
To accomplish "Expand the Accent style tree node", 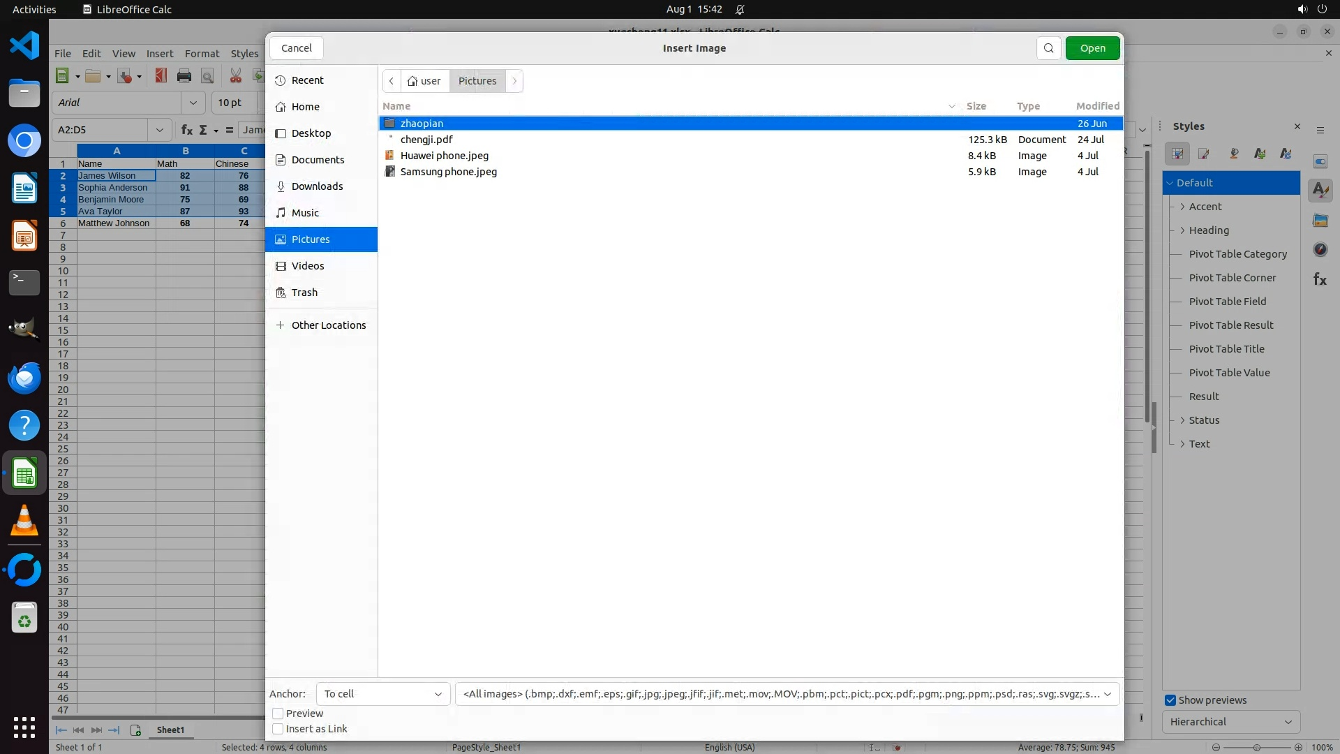I will click(x=1182, y=207).
